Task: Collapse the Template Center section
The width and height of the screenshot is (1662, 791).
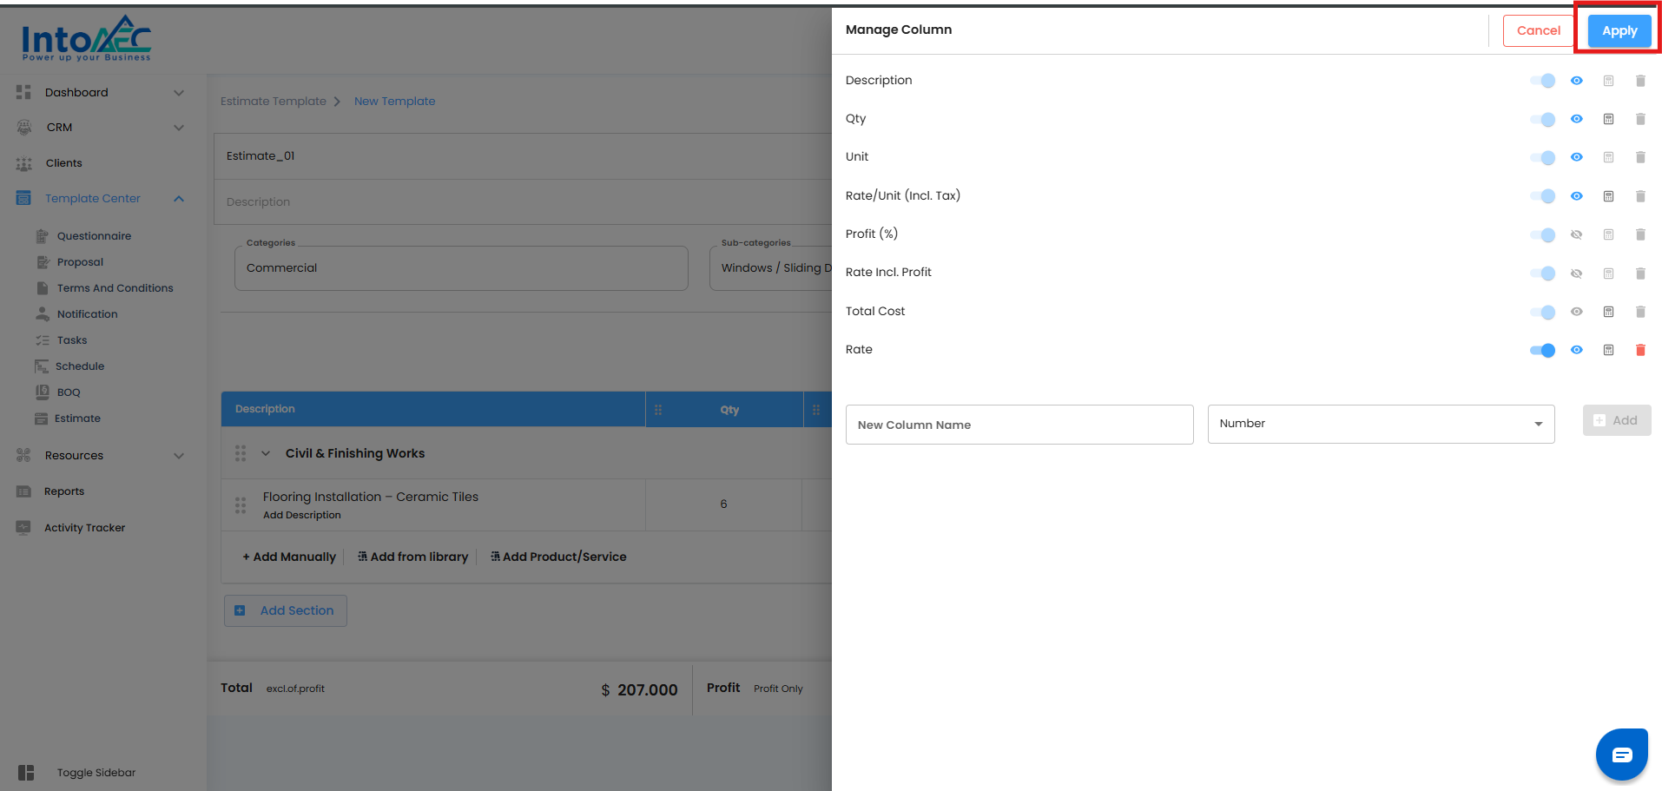Action: click(x=179, y=199)
